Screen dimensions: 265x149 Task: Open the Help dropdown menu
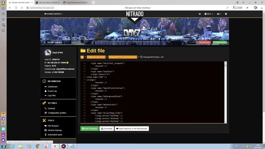(209, 14)
